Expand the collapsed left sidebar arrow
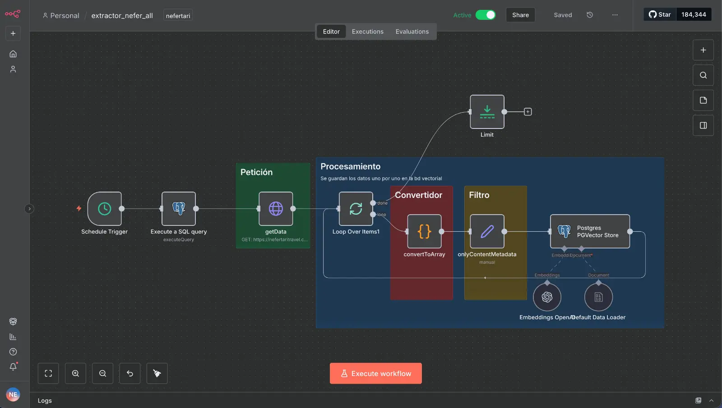 coord(29,209)
